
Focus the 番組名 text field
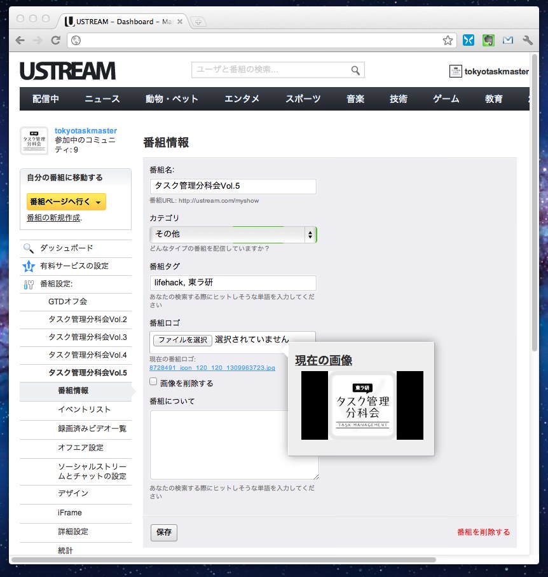233,186
